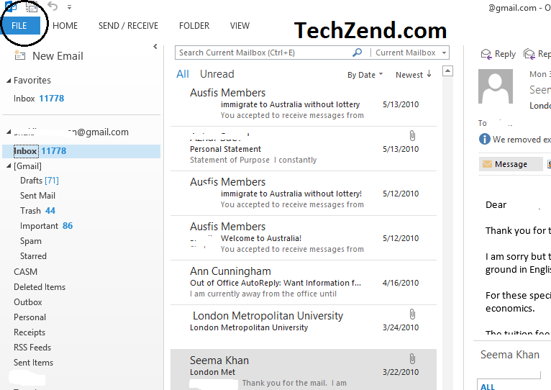Open immigrate to Australia email dated 5/12/2010
Screen dimensions: 551x390
(x=304, y=193)
